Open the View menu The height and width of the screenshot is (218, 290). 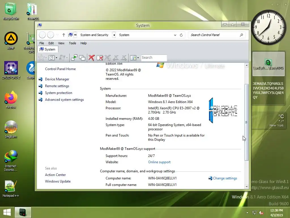[x=61, y=43]
